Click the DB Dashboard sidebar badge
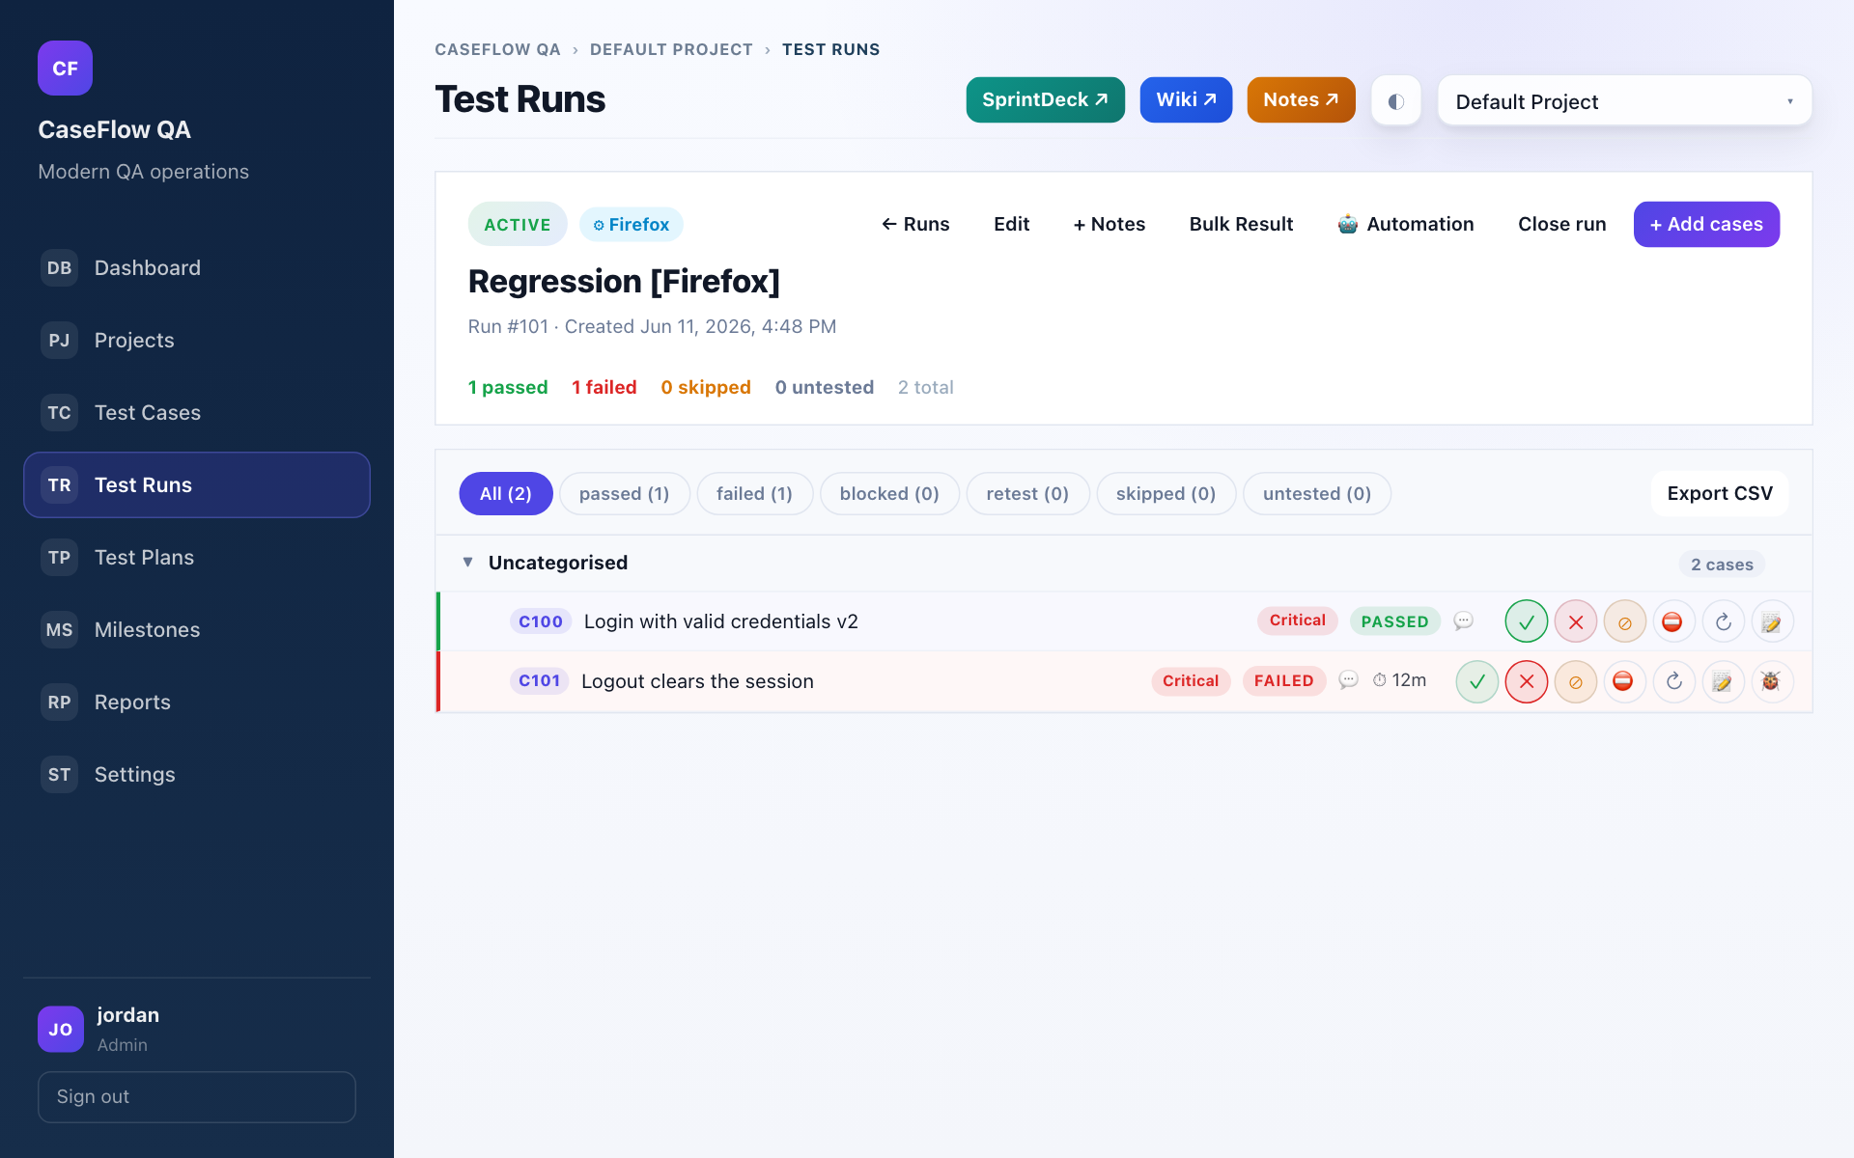Image resolution: width=1854 pixels, height=1158 pixels. point(59,267)
